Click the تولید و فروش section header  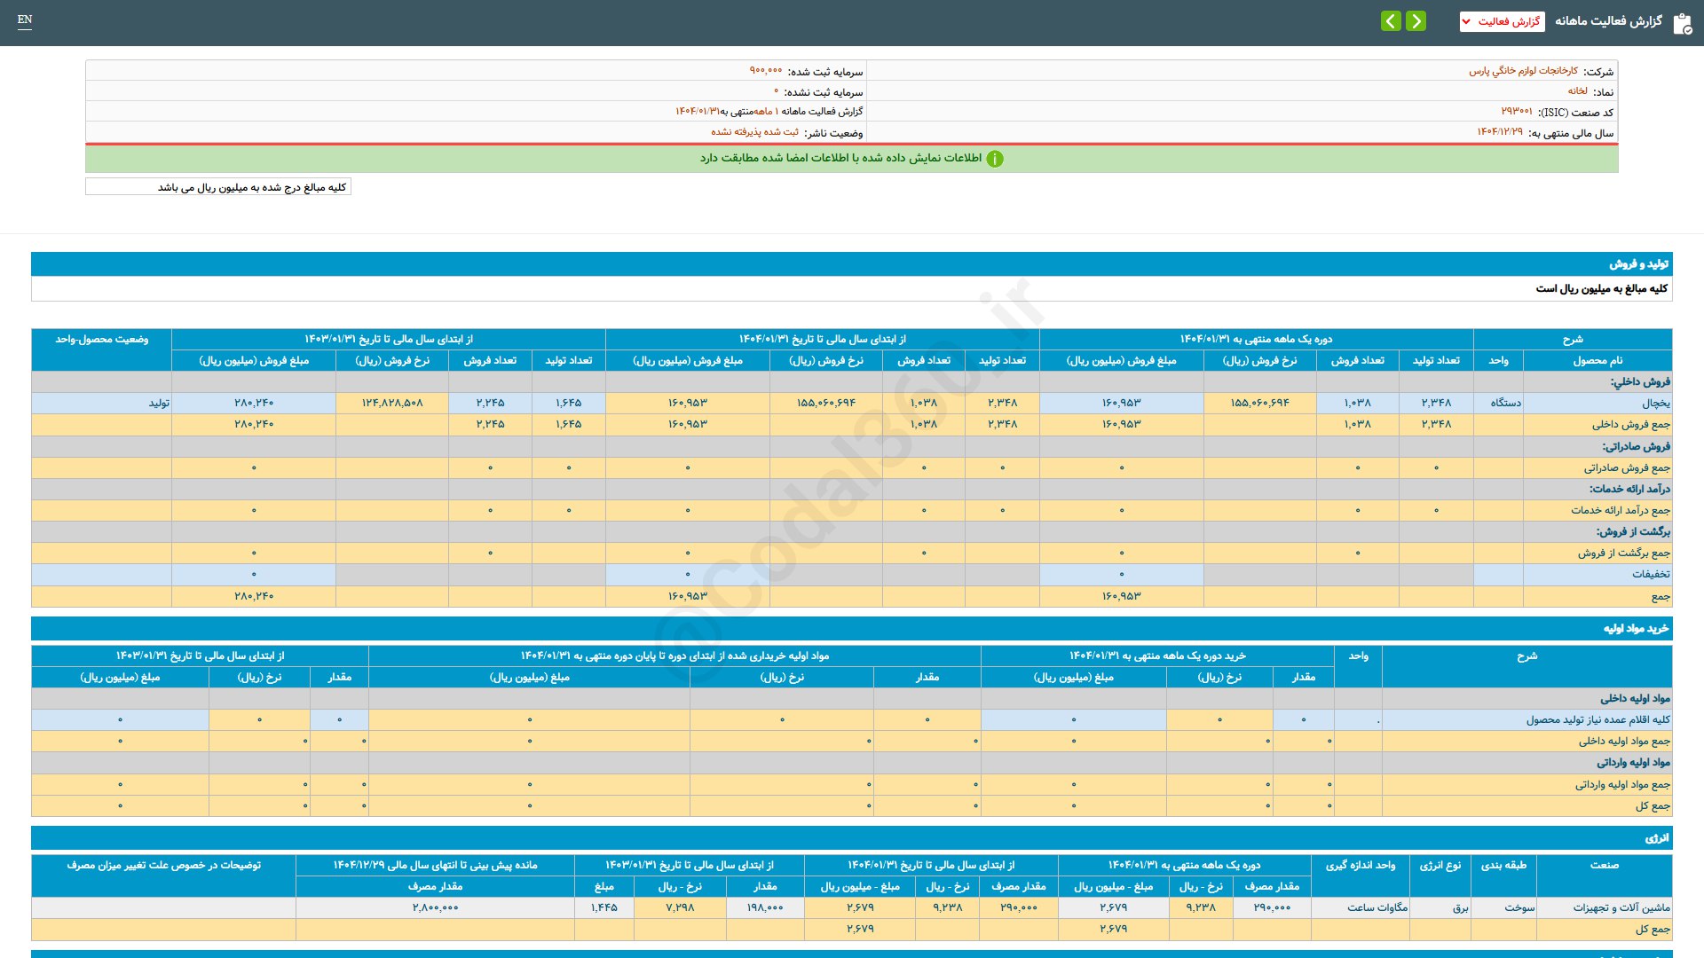point(1638,264)
